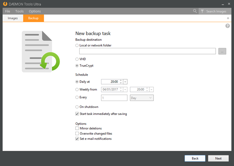Click the Schedule section label
Screen dimensions: 234x166
click(82, 75)
